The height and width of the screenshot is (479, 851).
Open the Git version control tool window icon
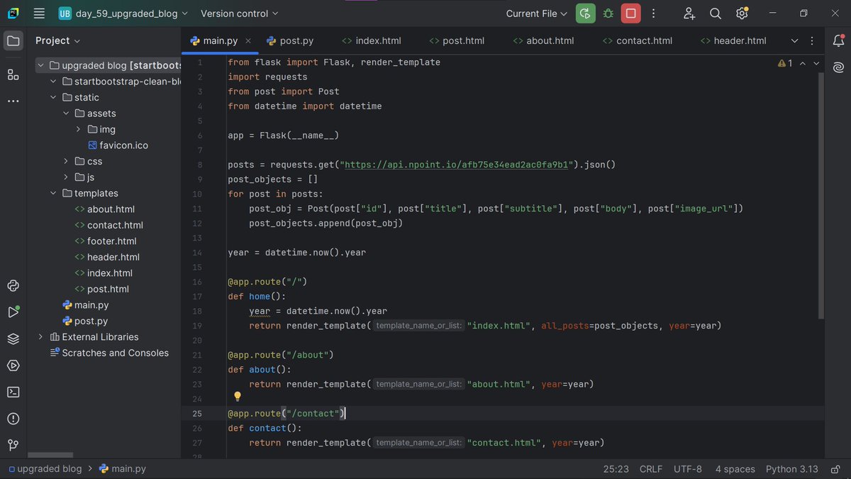(x=13, y=445)
